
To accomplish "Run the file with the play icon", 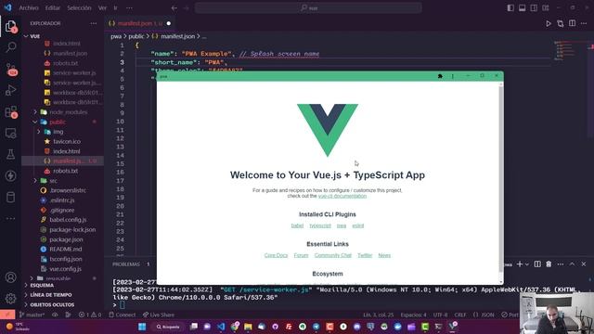I will (x=549, y=23).
